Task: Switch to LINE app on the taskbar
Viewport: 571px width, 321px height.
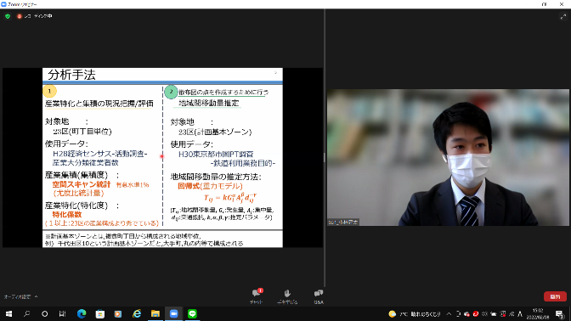Action: (192, 313)
